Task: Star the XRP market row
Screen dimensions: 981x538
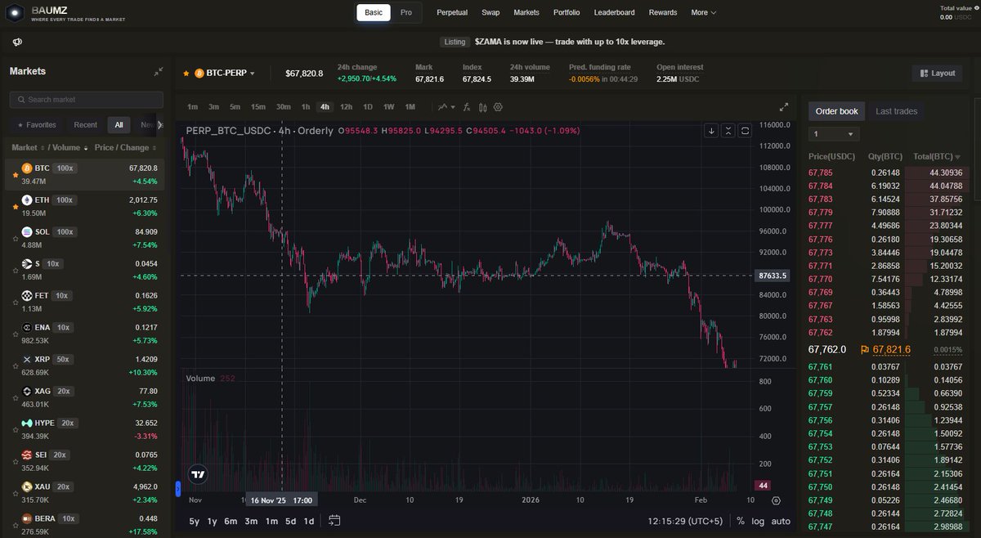Action: tap(15, 367)
